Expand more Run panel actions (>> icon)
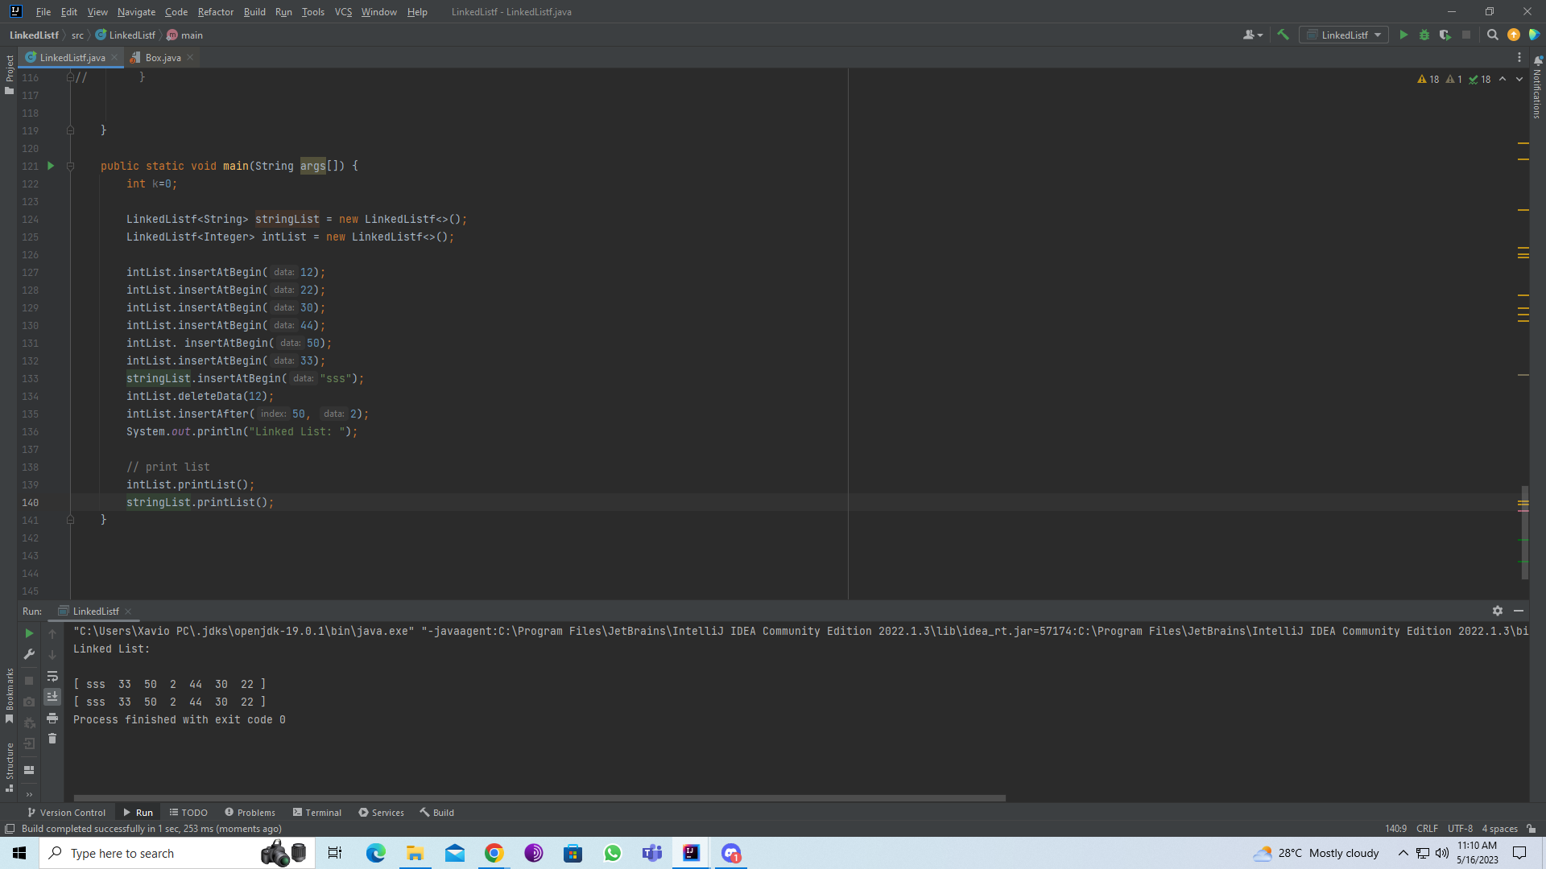This screenshot has height=869, width=1546. pos(29,794)
